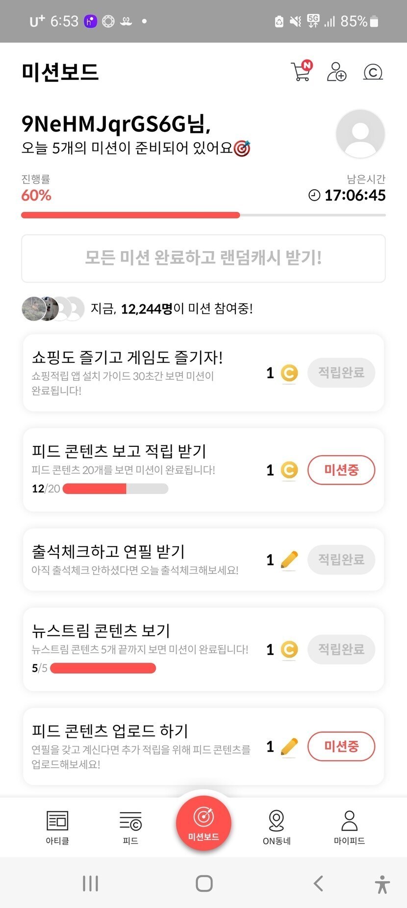Go to the 마이피드 tab
This screenshot has height=908, width=407.
point(349,827)
